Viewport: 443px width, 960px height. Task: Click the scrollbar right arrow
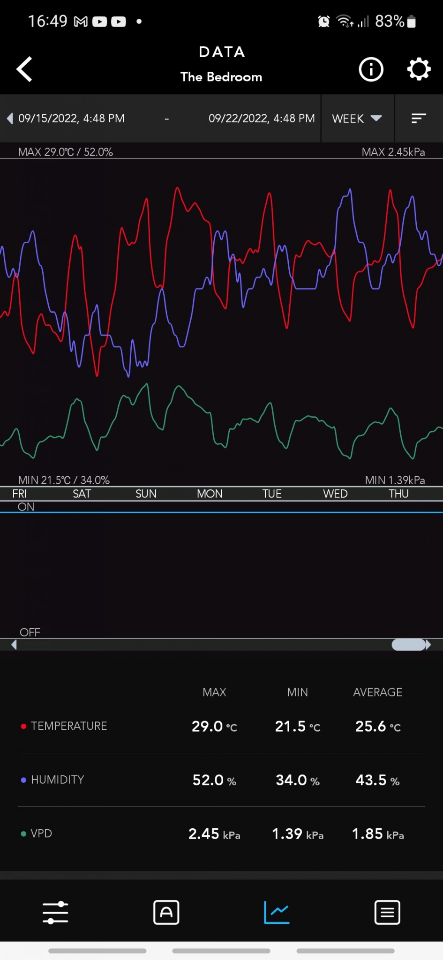428,645
